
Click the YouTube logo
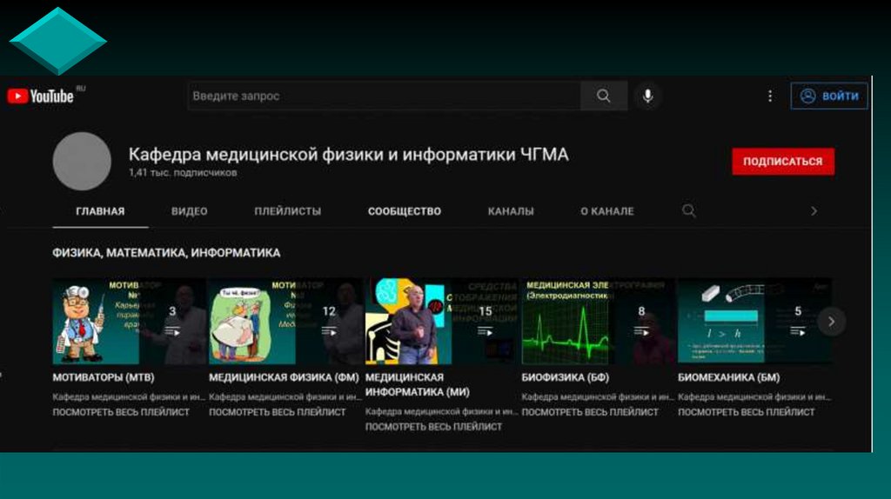tap(40, 96)
